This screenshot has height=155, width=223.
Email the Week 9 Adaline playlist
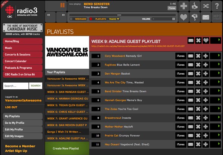pyautogui.click(x=191, y=41)
